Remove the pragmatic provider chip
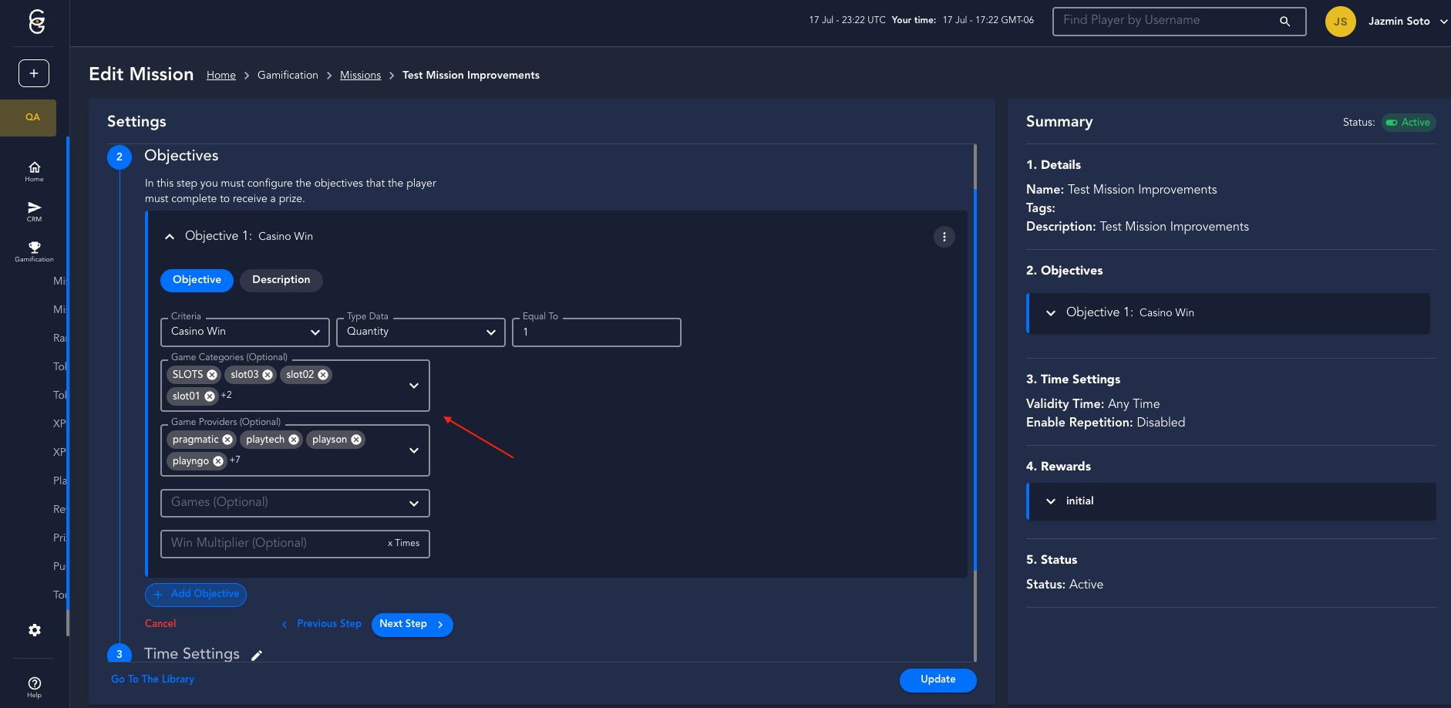 point(227,440)
